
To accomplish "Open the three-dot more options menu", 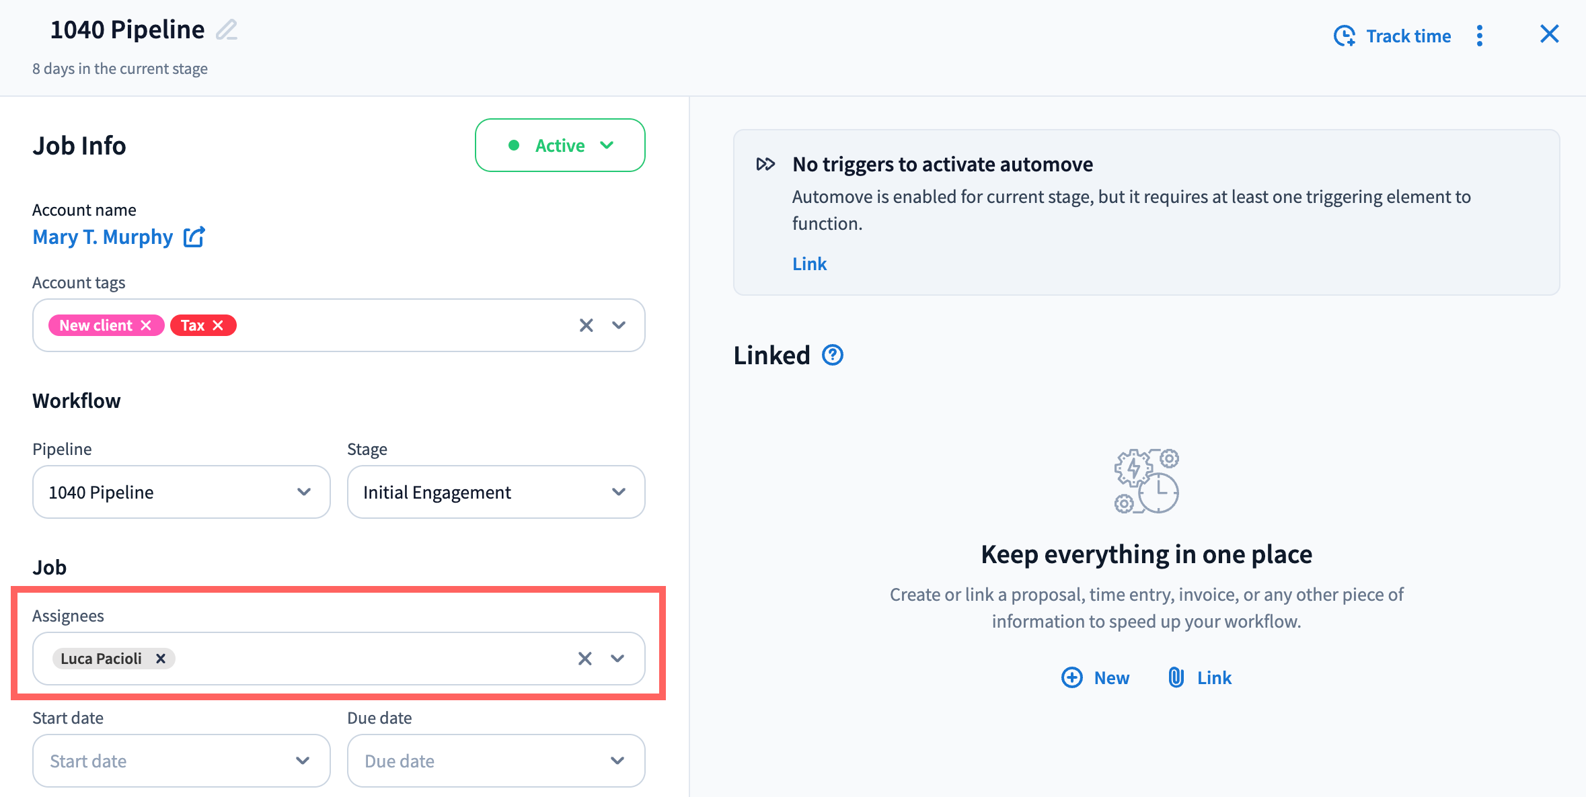I will (x=1480, y=36).
